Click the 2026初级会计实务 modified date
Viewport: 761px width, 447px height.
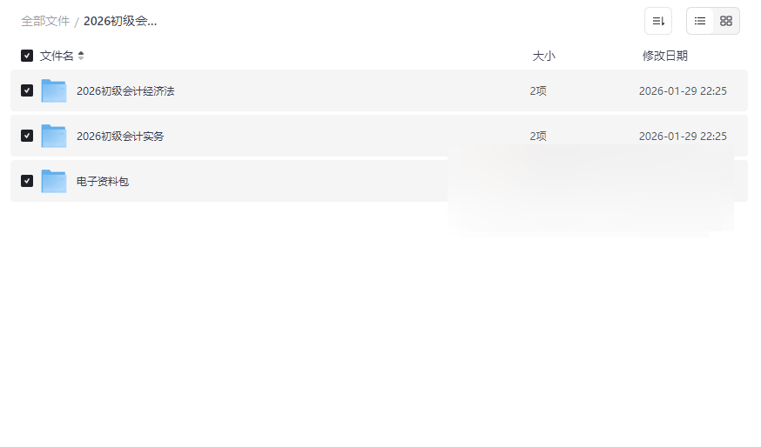click(x=683, y=136)
